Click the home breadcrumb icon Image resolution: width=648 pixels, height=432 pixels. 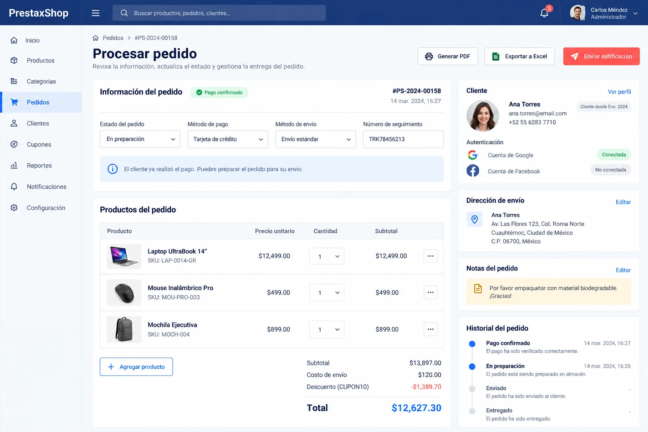pyautogui.click(x=95, y=38)
